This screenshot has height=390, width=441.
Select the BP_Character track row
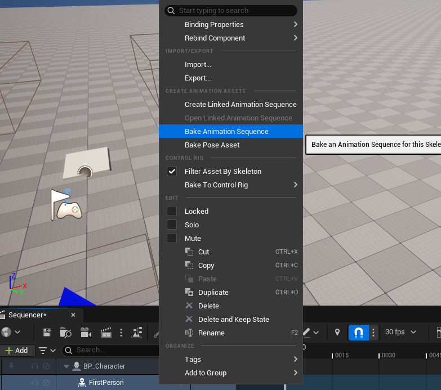tap(104, 366)
